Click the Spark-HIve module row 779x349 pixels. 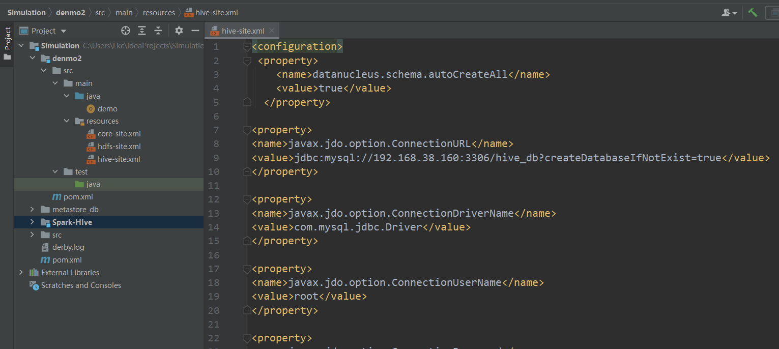109,222
